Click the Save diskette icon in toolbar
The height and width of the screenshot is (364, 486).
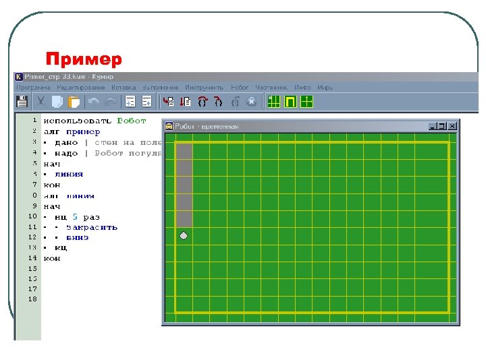(22, 102)
